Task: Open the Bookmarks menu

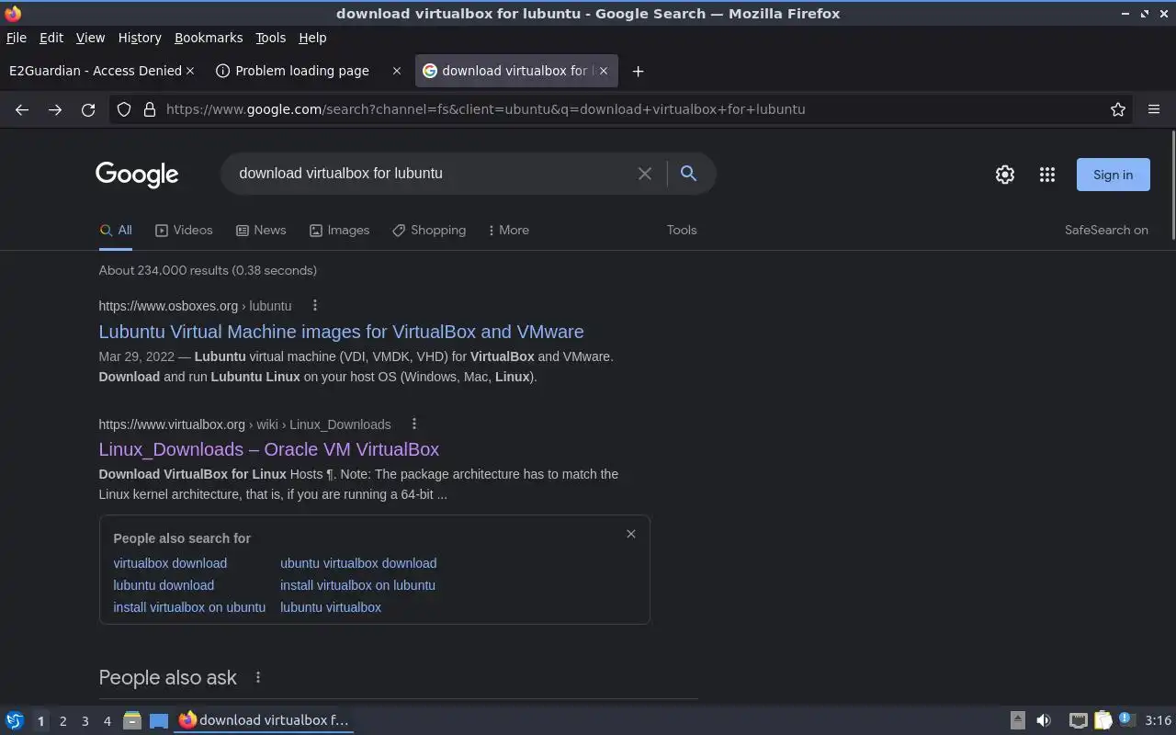Action: click(x=209, y=38)
